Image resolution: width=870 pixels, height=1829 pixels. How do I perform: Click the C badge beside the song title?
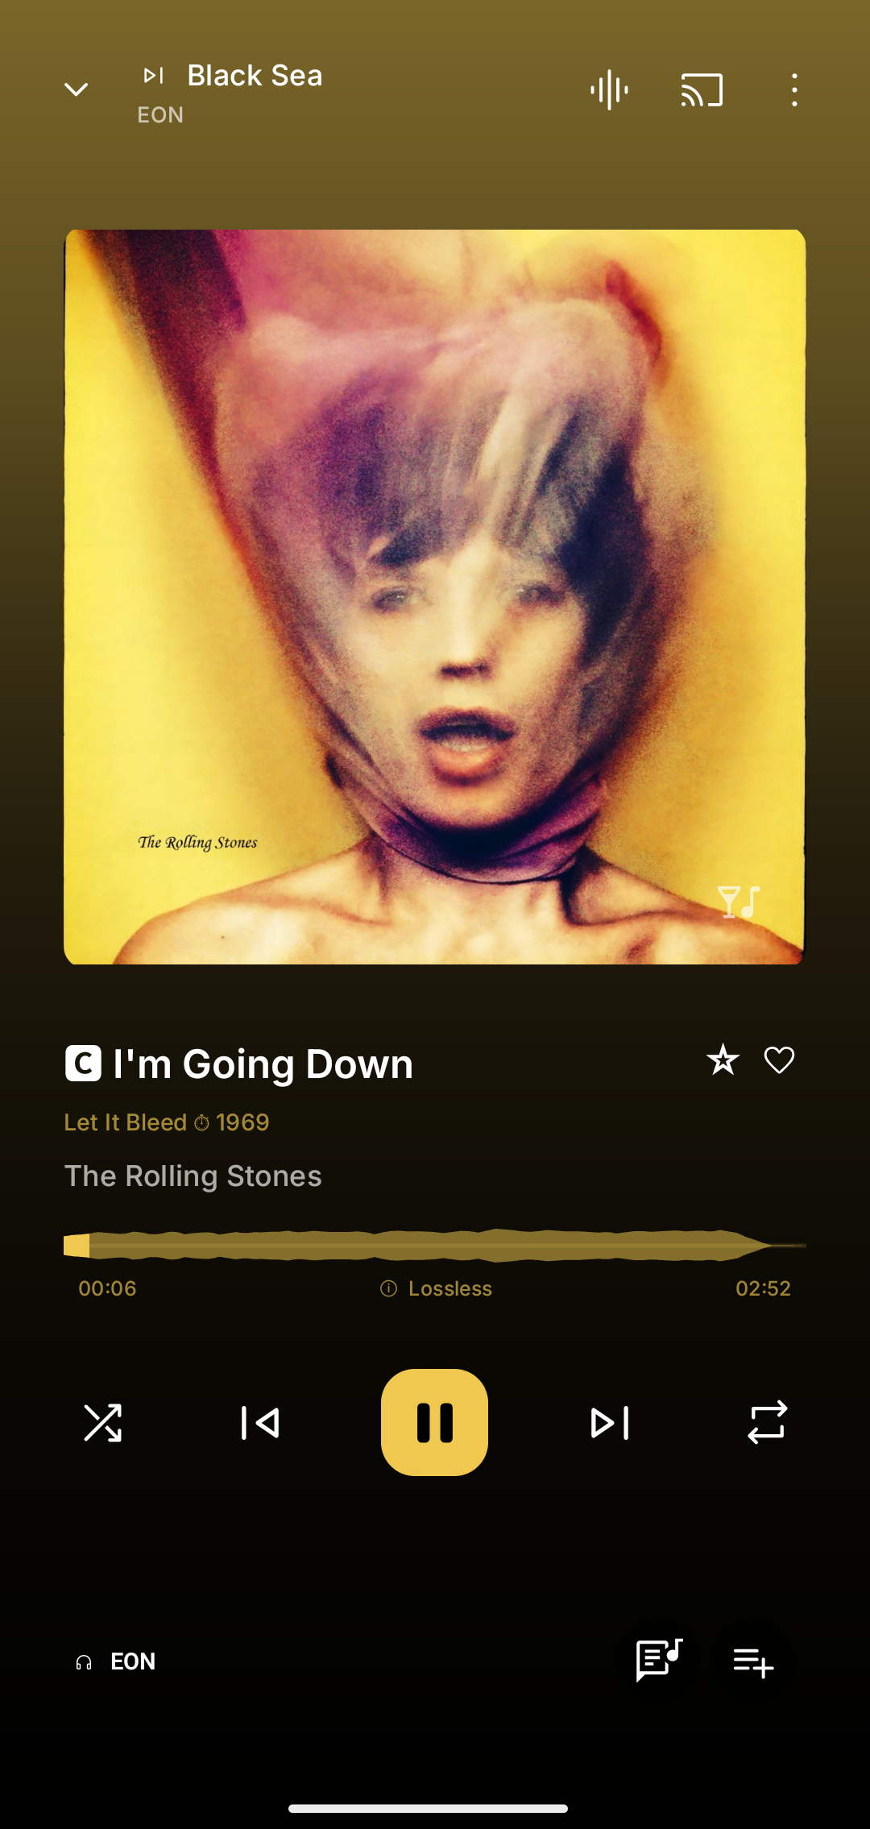tap(83, 1064)
